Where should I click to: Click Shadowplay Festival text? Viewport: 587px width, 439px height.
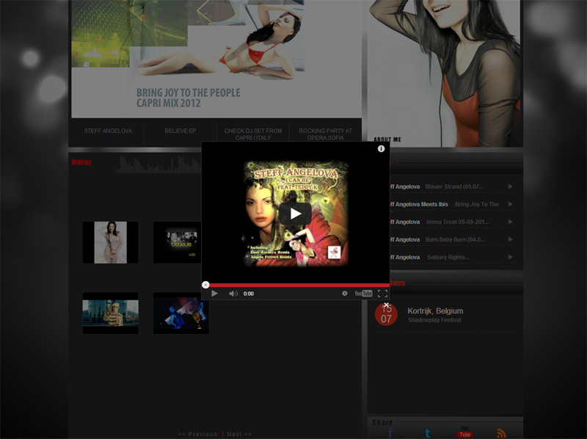coord(434,320)
